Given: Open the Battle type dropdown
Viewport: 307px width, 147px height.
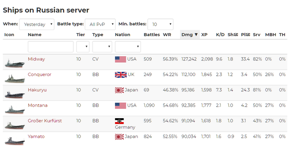Looking at the screenshot, I should 100,24.
